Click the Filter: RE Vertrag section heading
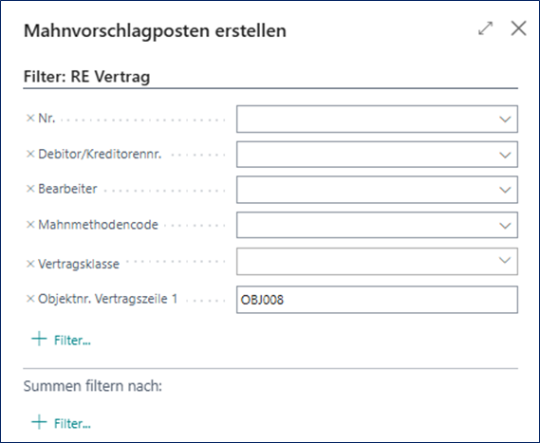This screenshot has width=540, height=443. point(86,77)
